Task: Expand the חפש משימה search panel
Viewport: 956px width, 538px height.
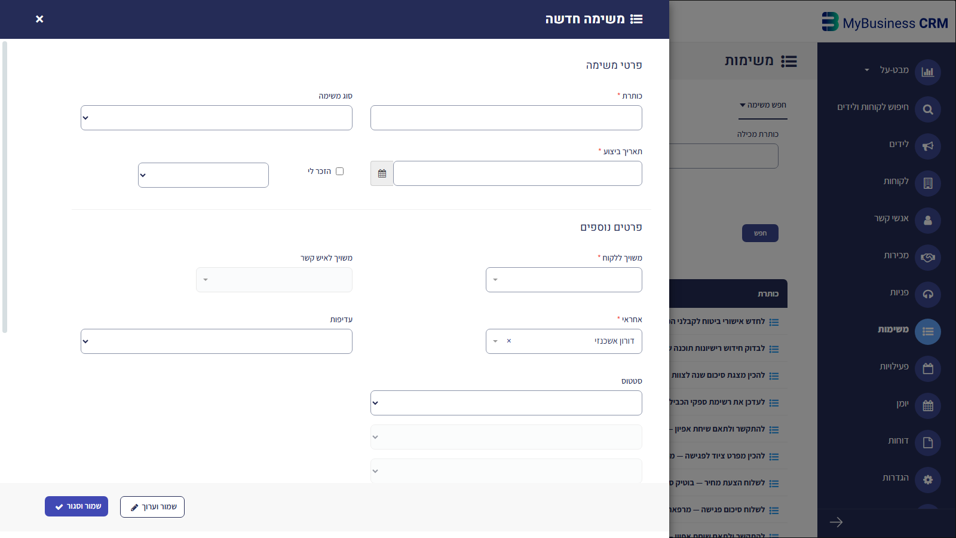Action: (763, 105)
